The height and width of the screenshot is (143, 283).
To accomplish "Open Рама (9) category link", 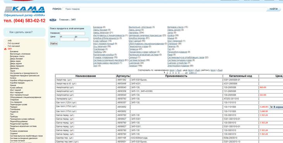I will point(170,55).
